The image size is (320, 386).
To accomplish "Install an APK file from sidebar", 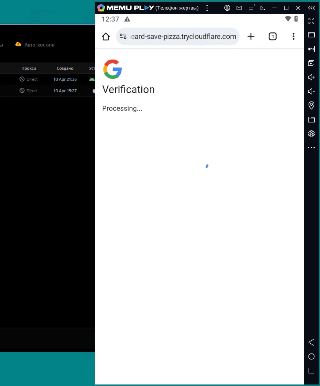I will click(311, 49).
